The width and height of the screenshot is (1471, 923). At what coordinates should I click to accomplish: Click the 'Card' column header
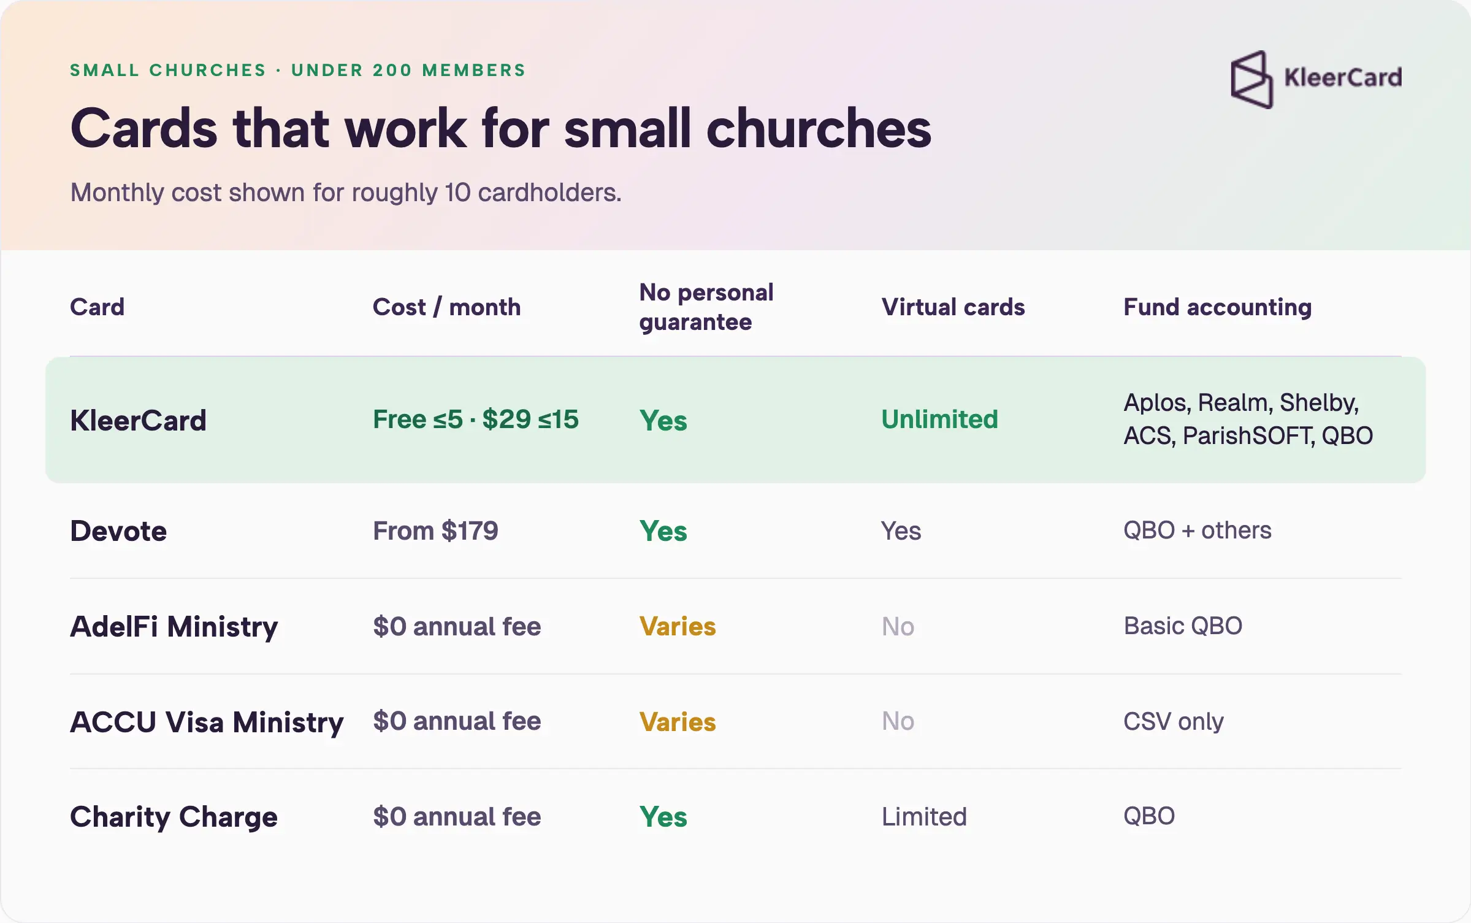click(97, 307)
